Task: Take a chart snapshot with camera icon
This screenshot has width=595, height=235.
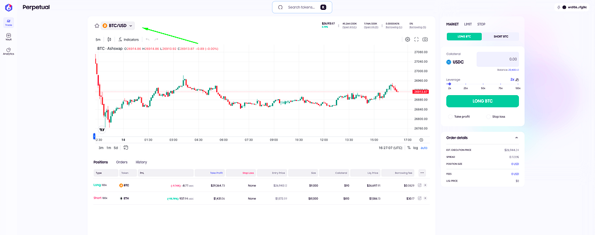Action: [x=425, y=39]
